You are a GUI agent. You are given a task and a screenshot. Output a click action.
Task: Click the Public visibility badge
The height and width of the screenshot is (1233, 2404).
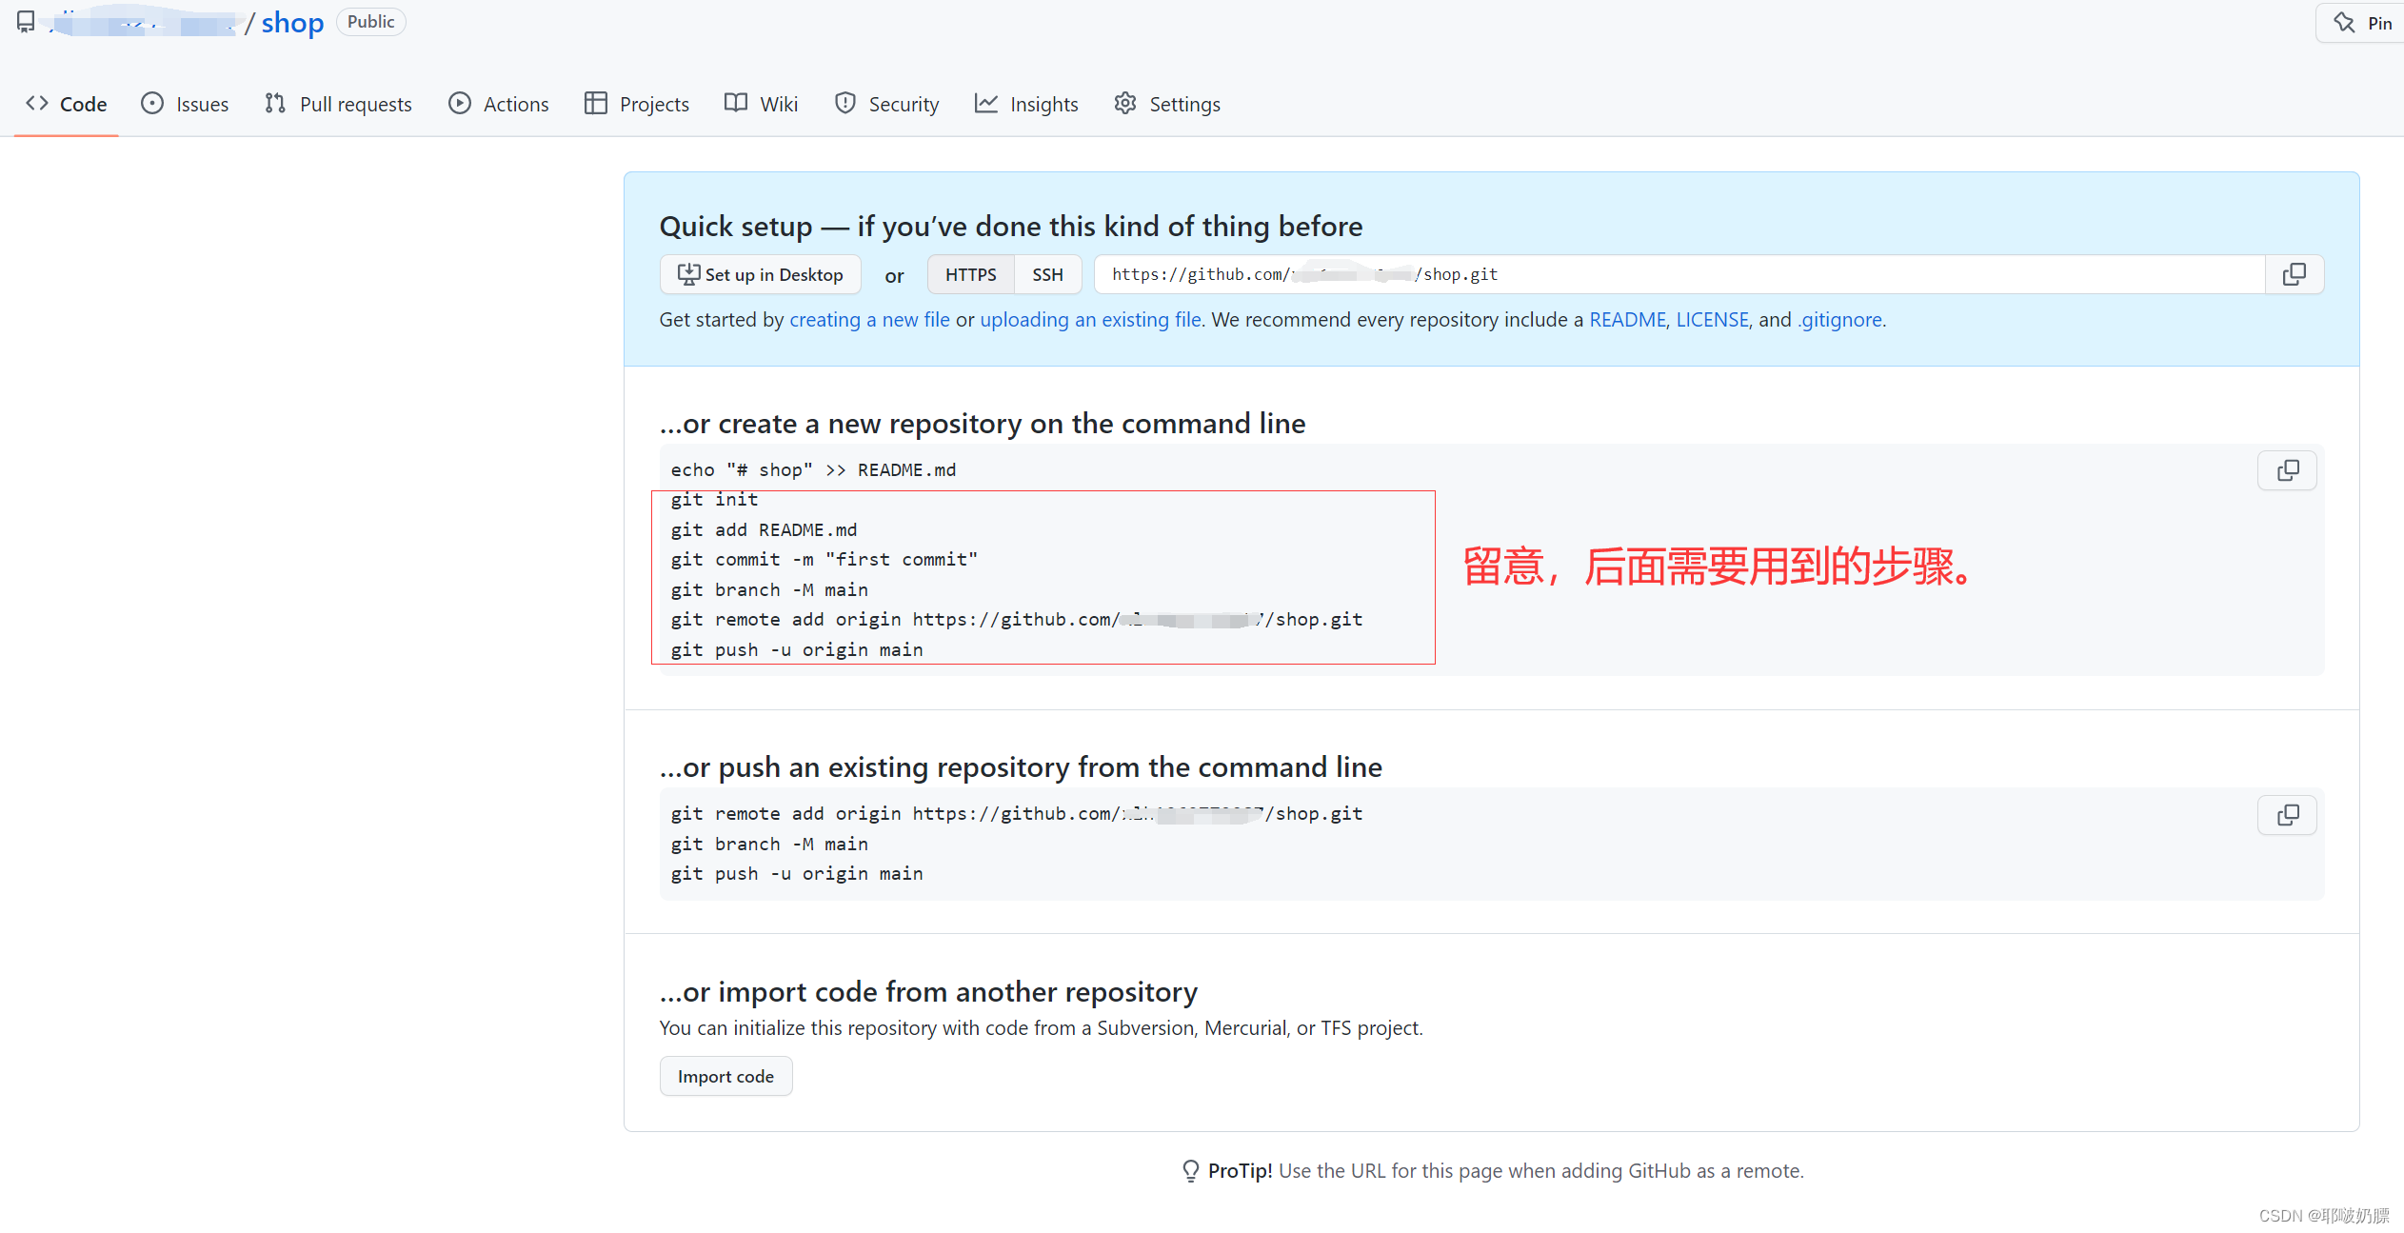point(370,22)
